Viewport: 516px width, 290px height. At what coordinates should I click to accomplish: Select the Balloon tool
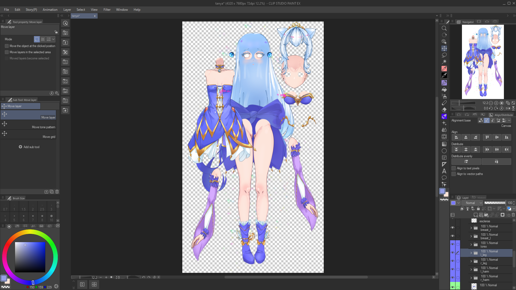click(x=444, y=178)
